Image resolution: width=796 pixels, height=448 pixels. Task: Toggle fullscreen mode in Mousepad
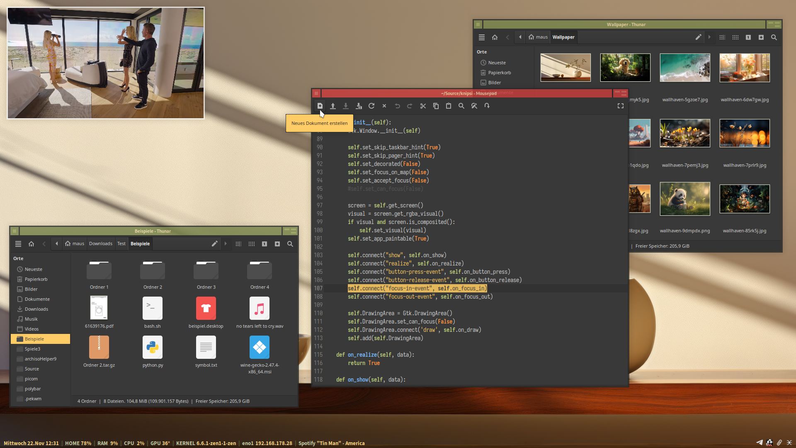click(x=621, y=106)
